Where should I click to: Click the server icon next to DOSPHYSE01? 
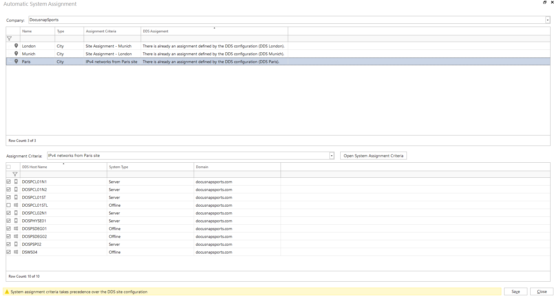16,221
